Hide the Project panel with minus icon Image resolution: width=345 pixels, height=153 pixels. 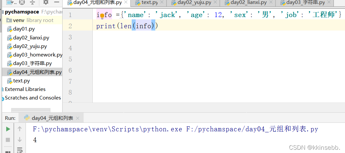[57, 2]
